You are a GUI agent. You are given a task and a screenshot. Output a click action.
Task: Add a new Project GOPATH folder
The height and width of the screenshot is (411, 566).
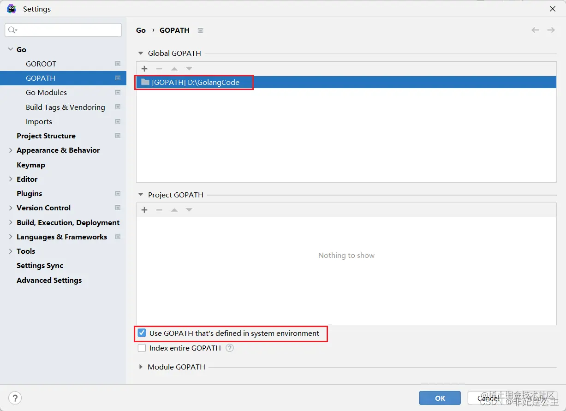(x=144, y=210)
